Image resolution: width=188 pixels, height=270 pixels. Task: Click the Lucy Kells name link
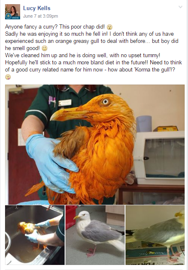pos(37,8)
